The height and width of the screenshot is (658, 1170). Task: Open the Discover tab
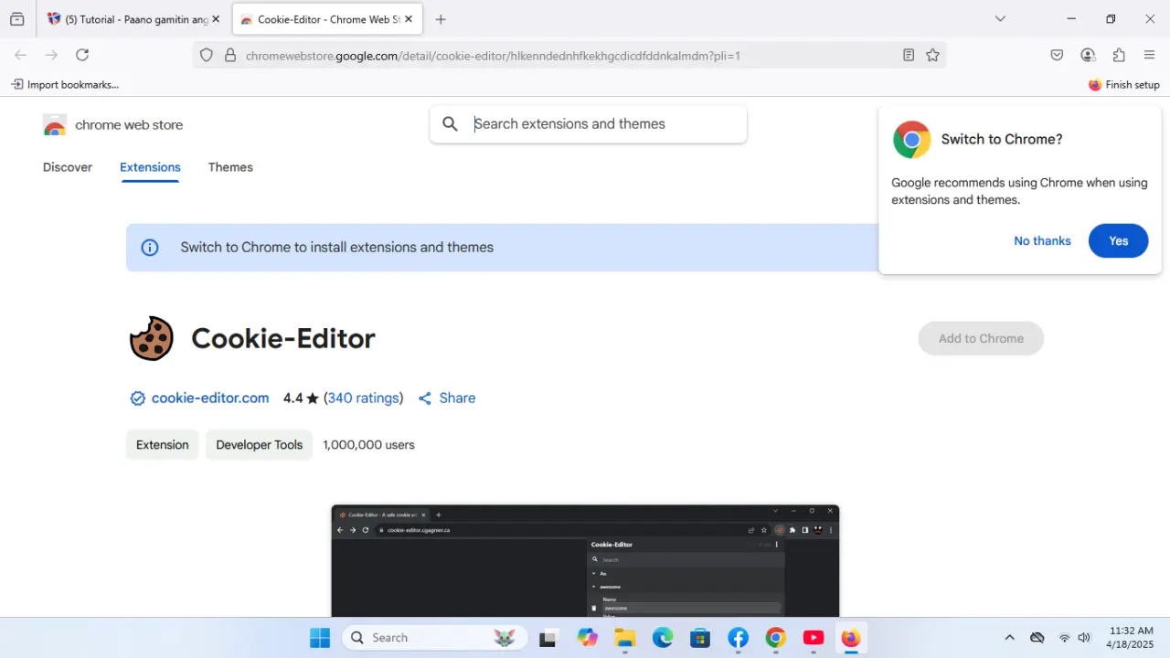68,167
